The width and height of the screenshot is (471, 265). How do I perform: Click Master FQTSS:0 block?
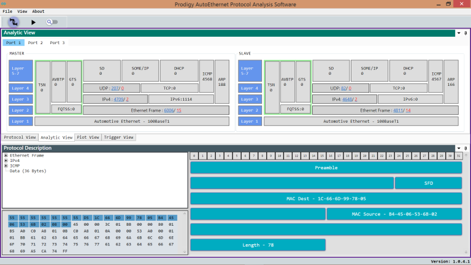point(66,109)
